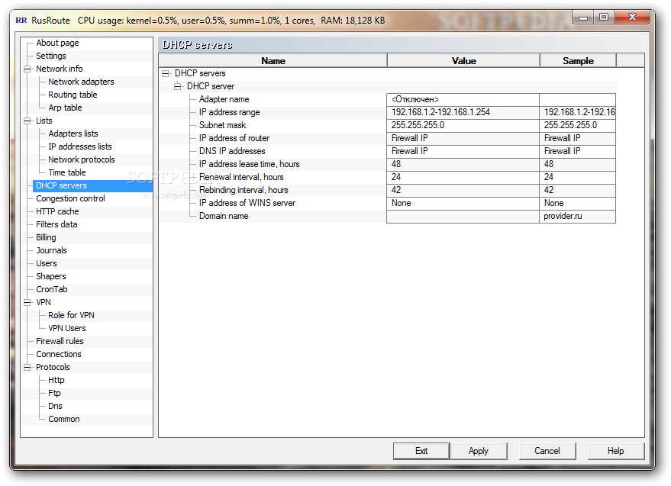Collapse the Lists tree node
Viewport: 671px width, 486px height.
pos(27,121)
